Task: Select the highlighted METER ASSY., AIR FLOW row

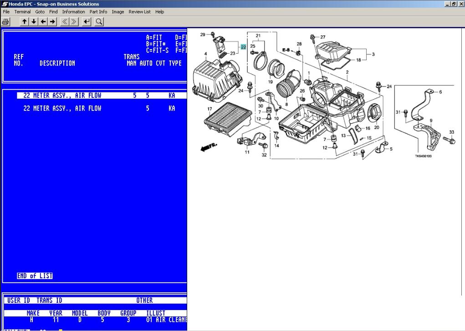Action: click(x=102, y=95)
